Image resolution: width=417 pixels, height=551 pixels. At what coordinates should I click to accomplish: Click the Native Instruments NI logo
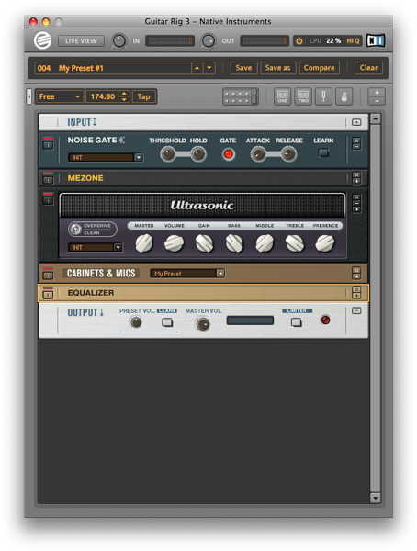point(376,40)
